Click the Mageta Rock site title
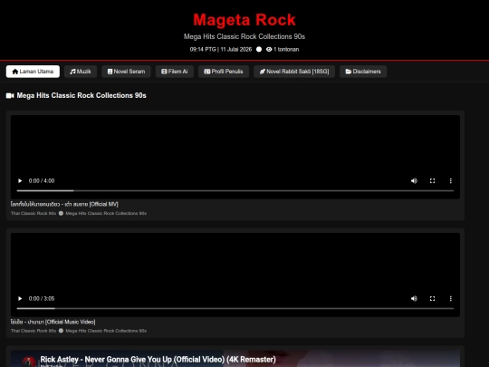The height and width of the screenshot is (367, 489). (244, 20)
